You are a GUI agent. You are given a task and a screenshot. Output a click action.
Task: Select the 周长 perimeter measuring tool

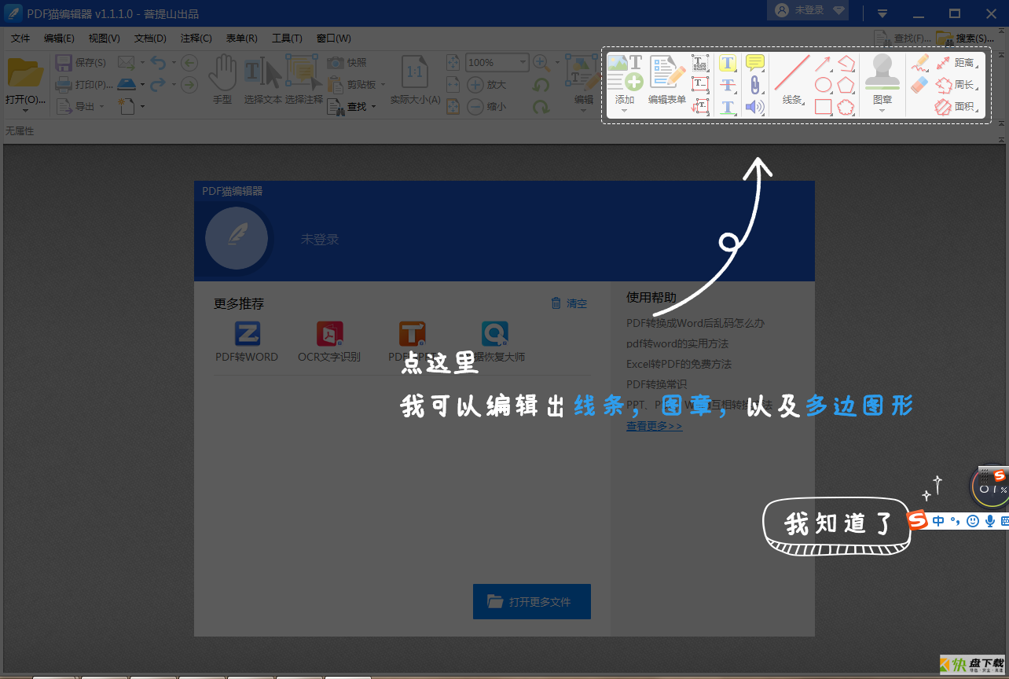pyautogui.click(x=956, y=85)
